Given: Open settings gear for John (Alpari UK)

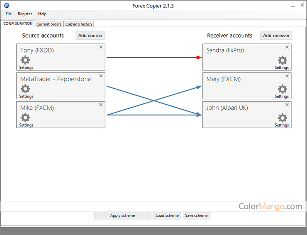Looking at the screenshot, I should (283, 117).
